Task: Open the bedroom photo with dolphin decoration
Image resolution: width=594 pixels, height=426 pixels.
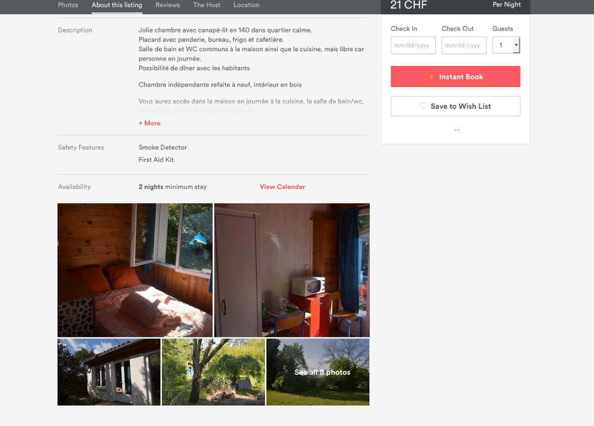Action: pyautogui.click(x=135, y=270)
